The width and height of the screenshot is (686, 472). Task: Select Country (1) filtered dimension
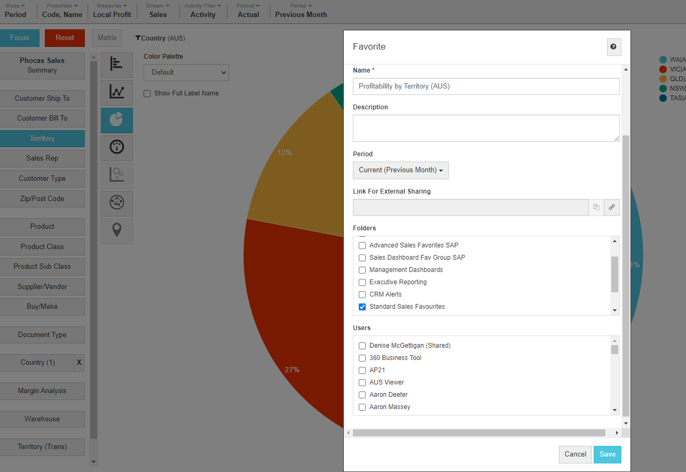click(37, 363)
